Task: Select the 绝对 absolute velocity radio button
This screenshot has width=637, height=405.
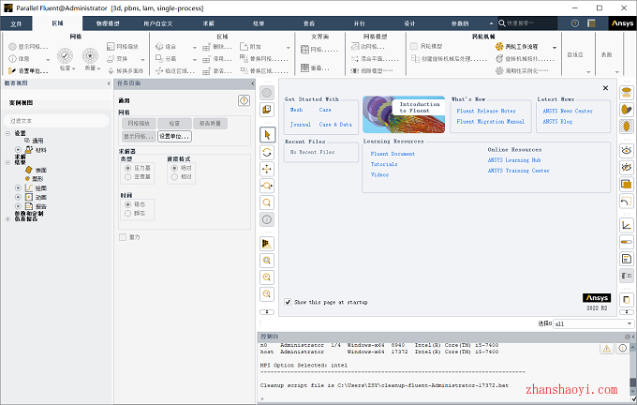Action: (174, 168)
